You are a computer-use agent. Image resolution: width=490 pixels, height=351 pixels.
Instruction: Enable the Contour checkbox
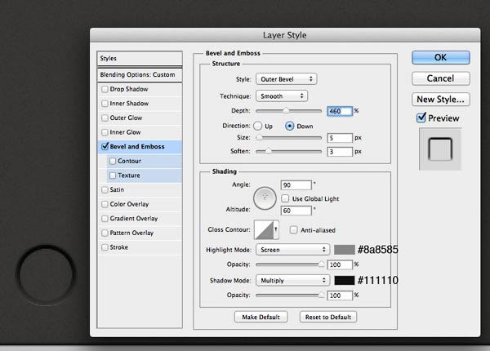(113, 161)
